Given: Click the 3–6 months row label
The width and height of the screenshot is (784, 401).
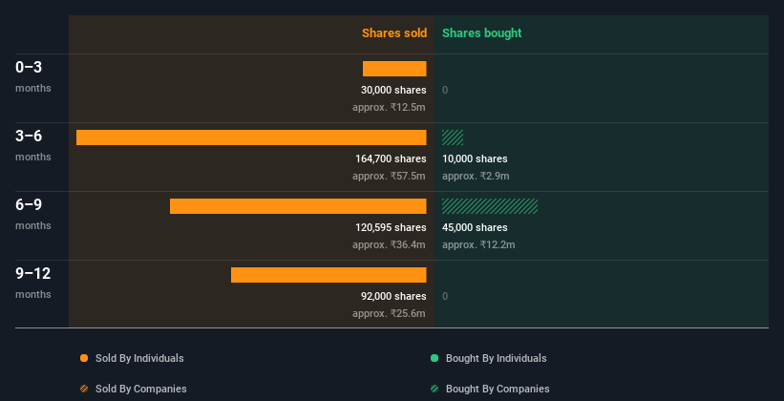Looking at the screenshot, I should (33, 145).
